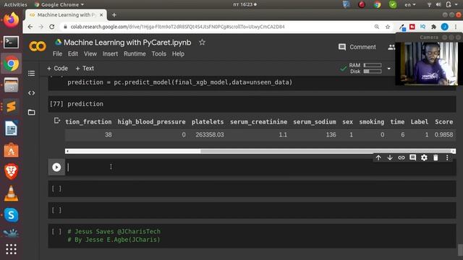Open Activities overview
Screen dimensions: 463x260
pos(15,4)
